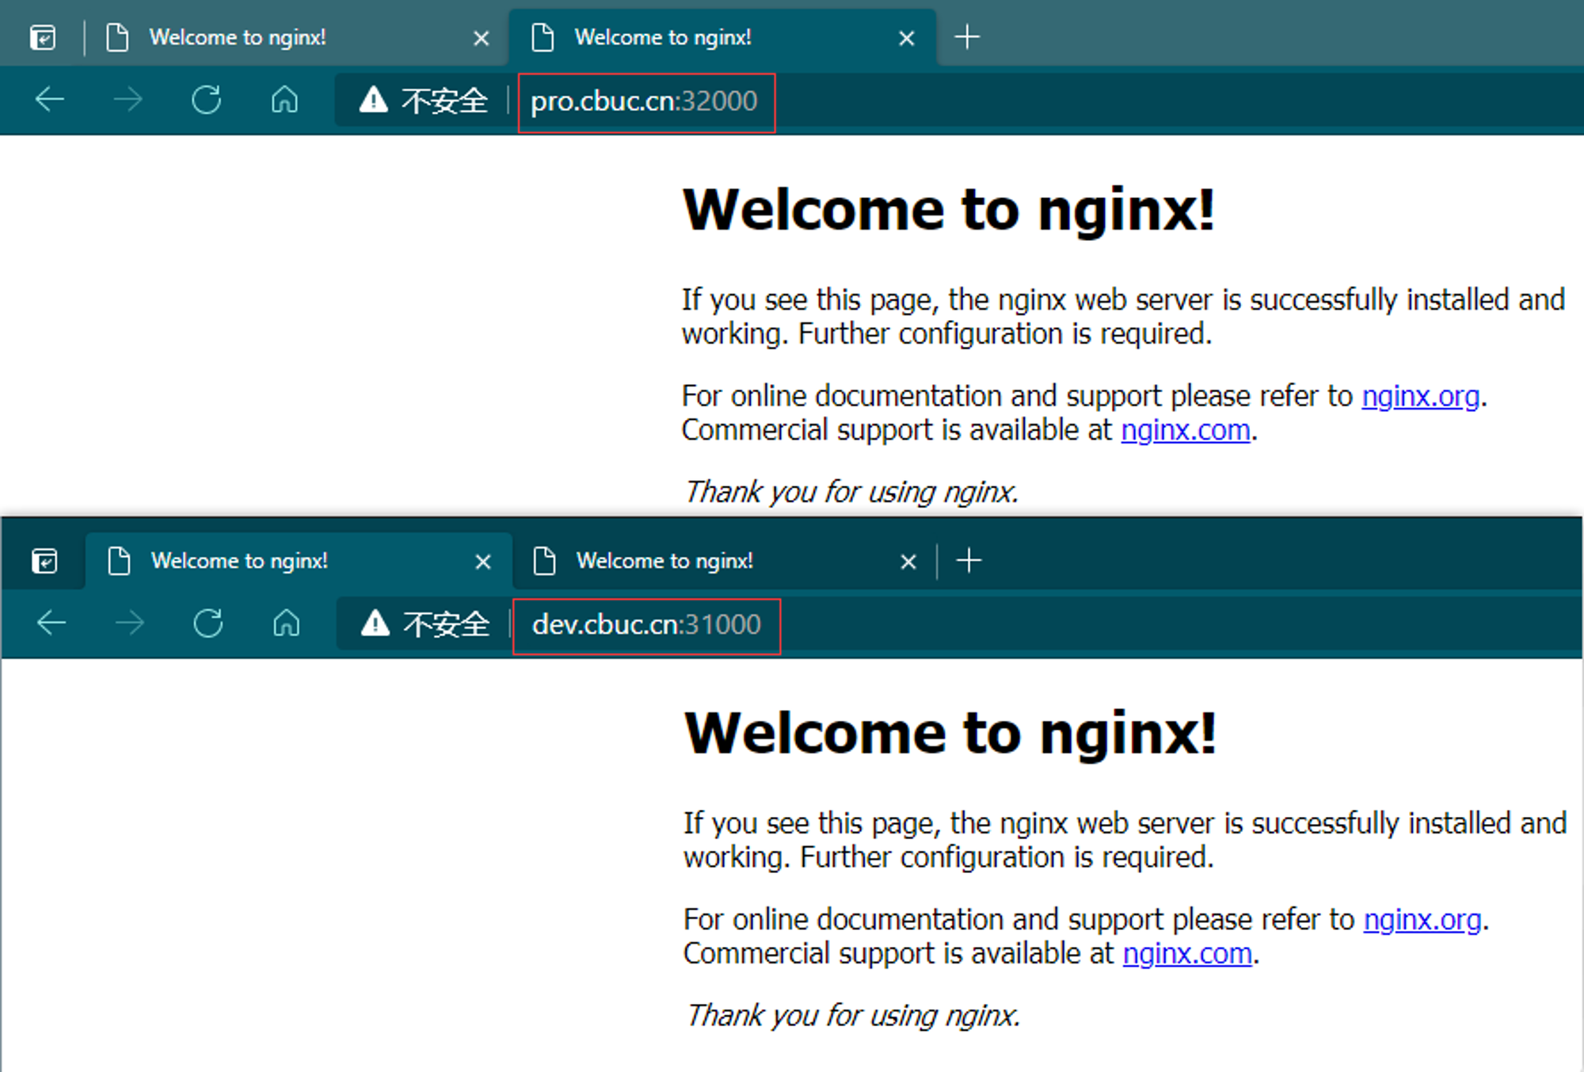Go to home in bottom browser window
This screenshot has height=1072, width=1584.
287,624
